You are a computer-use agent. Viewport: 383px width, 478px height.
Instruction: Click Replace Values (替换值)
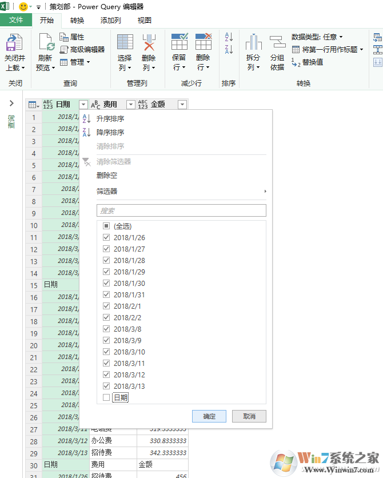tap(307, 62)
